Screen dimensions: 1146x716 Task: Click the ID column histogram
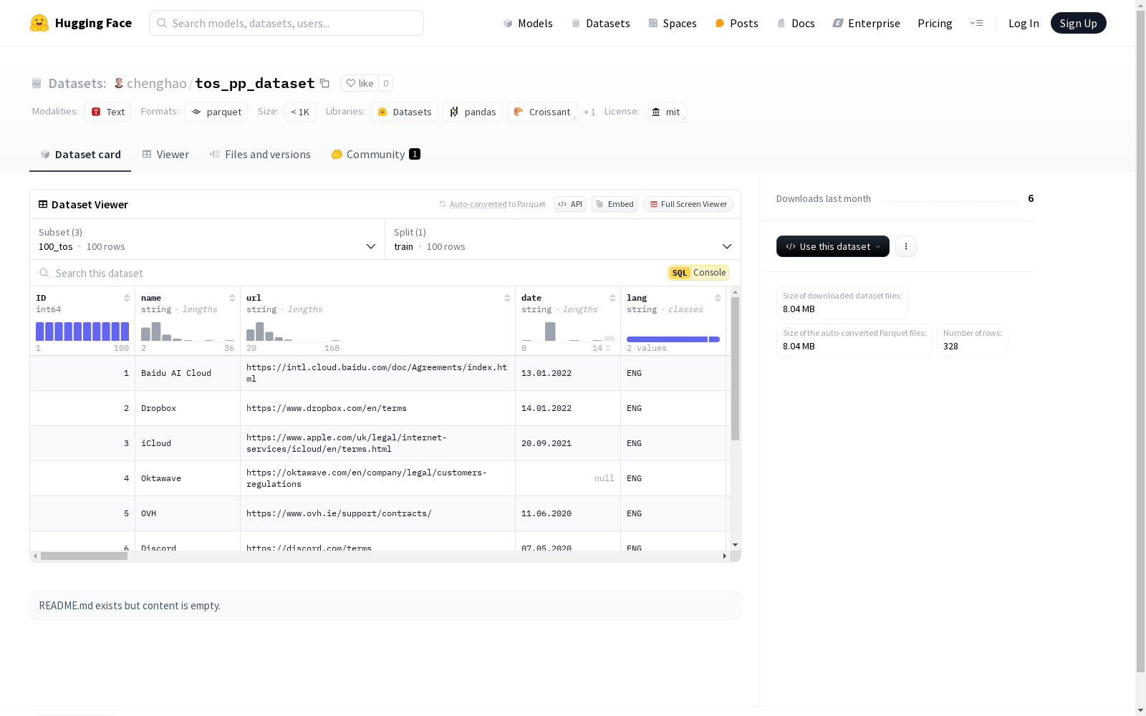coord(82,332)
